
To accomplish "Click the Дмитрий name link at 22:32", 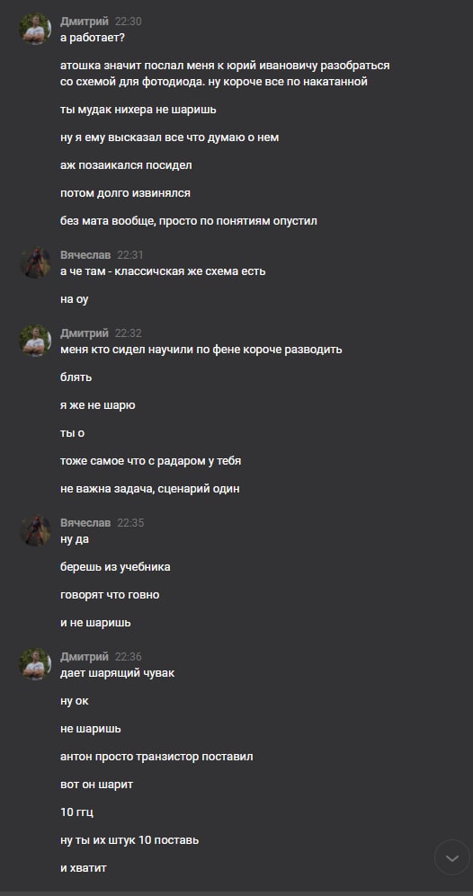I will coord(84,333).
